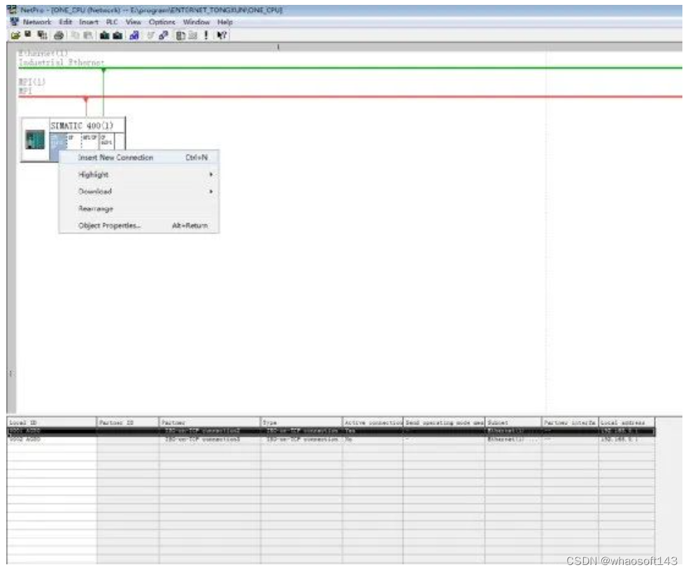The image size is (688, 572).
Task: Click the exclamation mark toolbar icon
Action: click(x=206, y=35)
